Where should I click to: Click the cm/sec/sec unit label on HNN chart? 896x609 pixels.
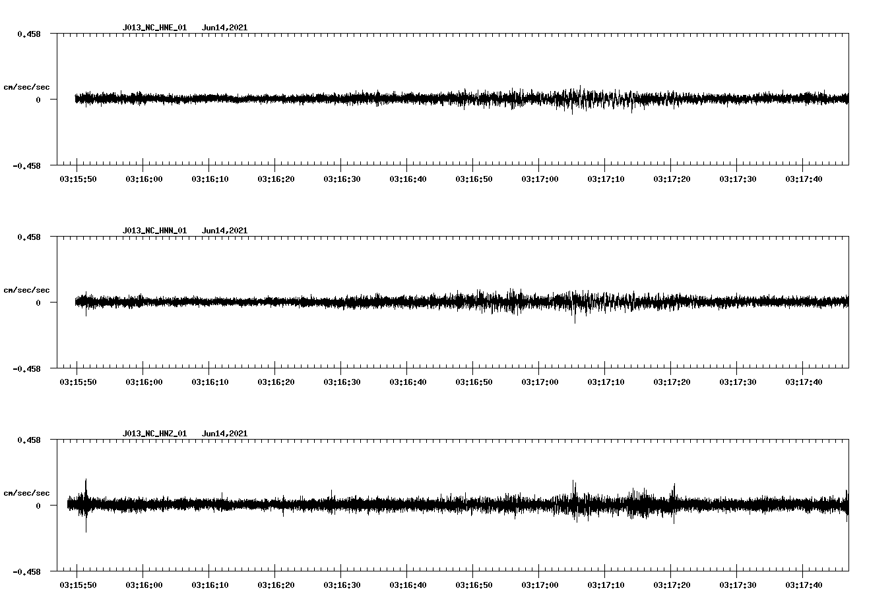point(26,290)
